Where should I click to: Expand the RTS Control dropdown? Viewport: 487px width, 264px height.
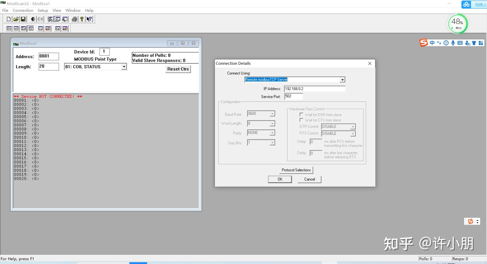(353, 134)
